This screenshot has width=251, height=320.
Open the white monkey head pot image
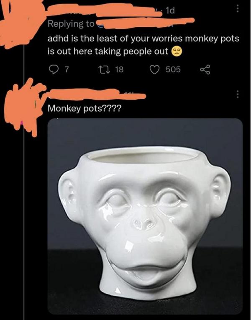(x=145, y=215)
